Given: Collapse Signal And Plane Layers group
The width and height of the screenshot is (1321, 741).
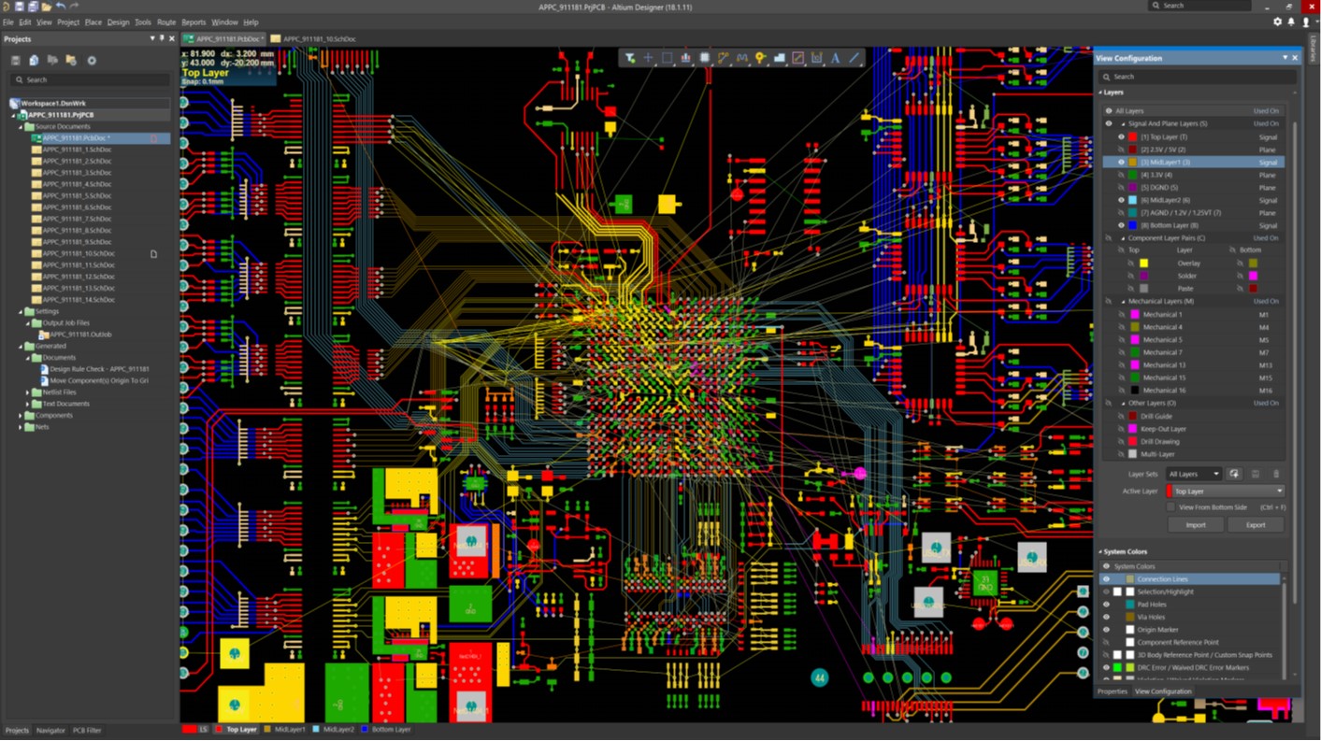Looking at the screenshot, I should (1123, 123).
